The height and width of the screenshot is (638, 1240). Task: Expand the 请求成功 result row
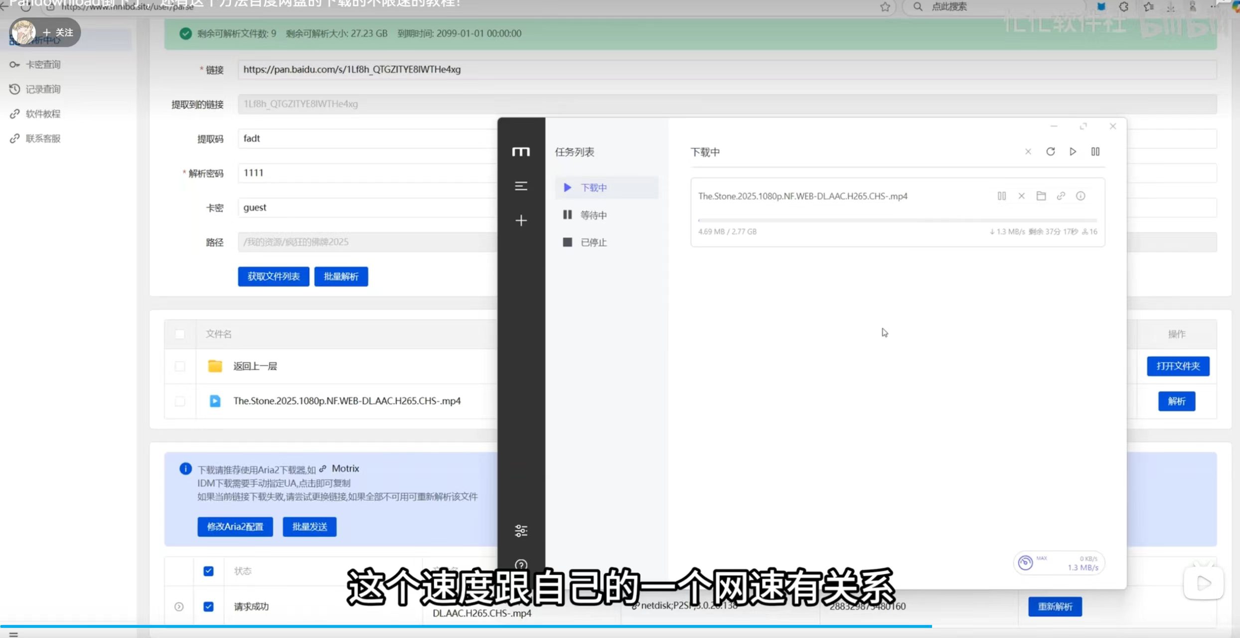tap(179, 607)
